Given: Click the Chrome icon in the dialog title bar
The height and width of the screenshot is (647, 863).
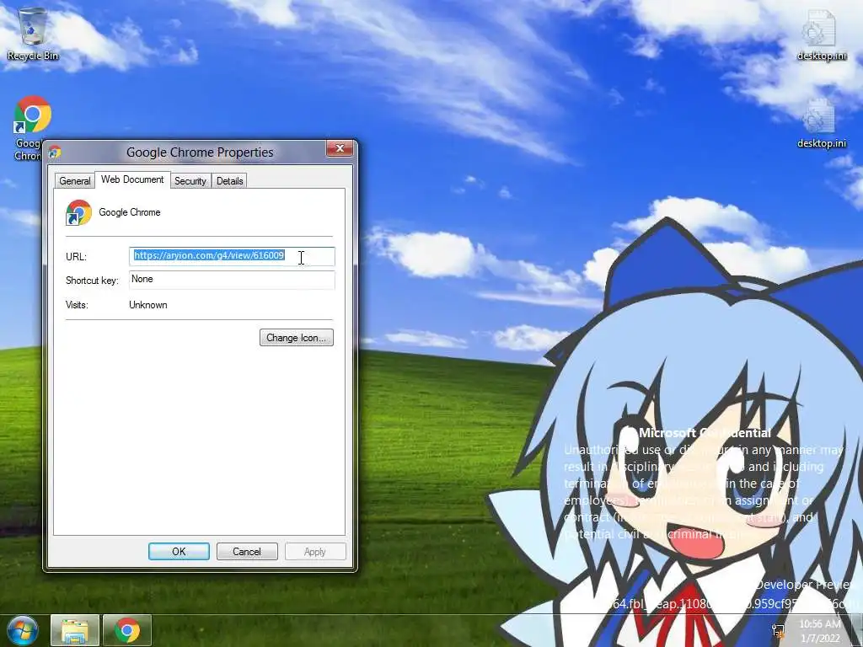Looking at the screenshot, I should coord(55,152).
